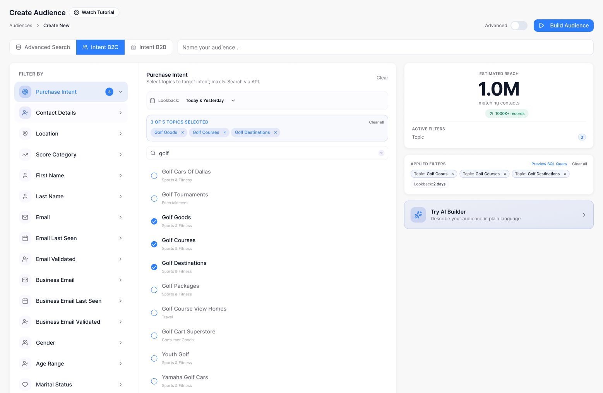This screenshot has width=603, height=393.
Task: Switch to the Intent B2B tab
Action: (x=149, y=47)
